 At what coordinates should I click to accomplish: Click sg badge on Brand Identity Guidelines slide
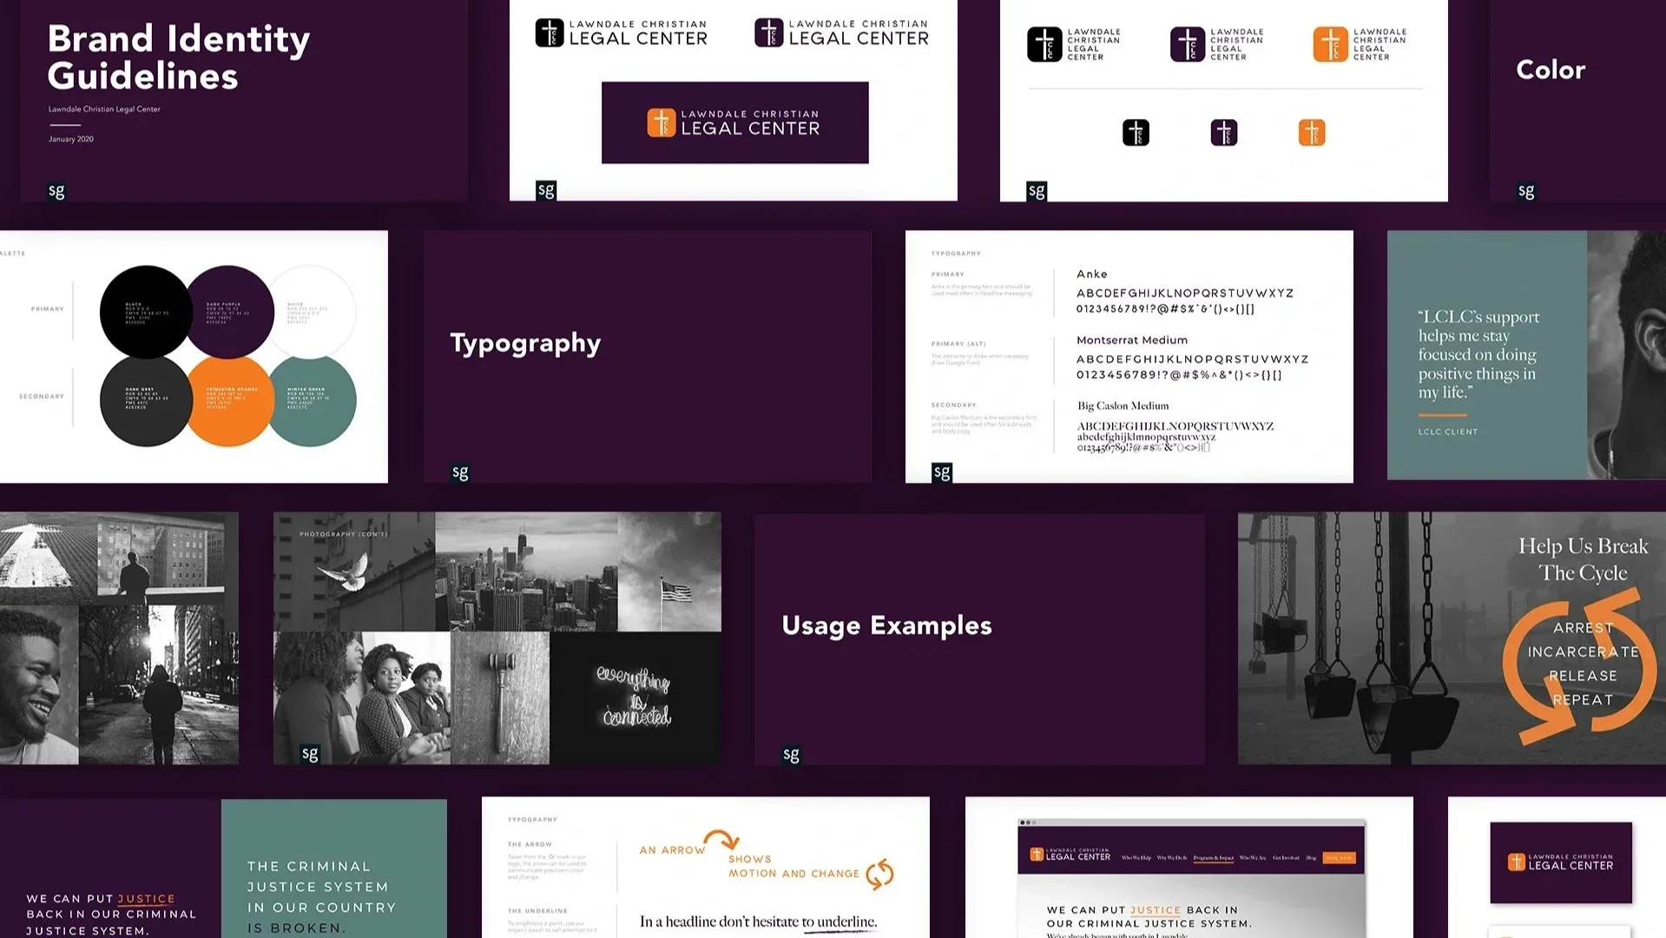click(x=56, y=191)
